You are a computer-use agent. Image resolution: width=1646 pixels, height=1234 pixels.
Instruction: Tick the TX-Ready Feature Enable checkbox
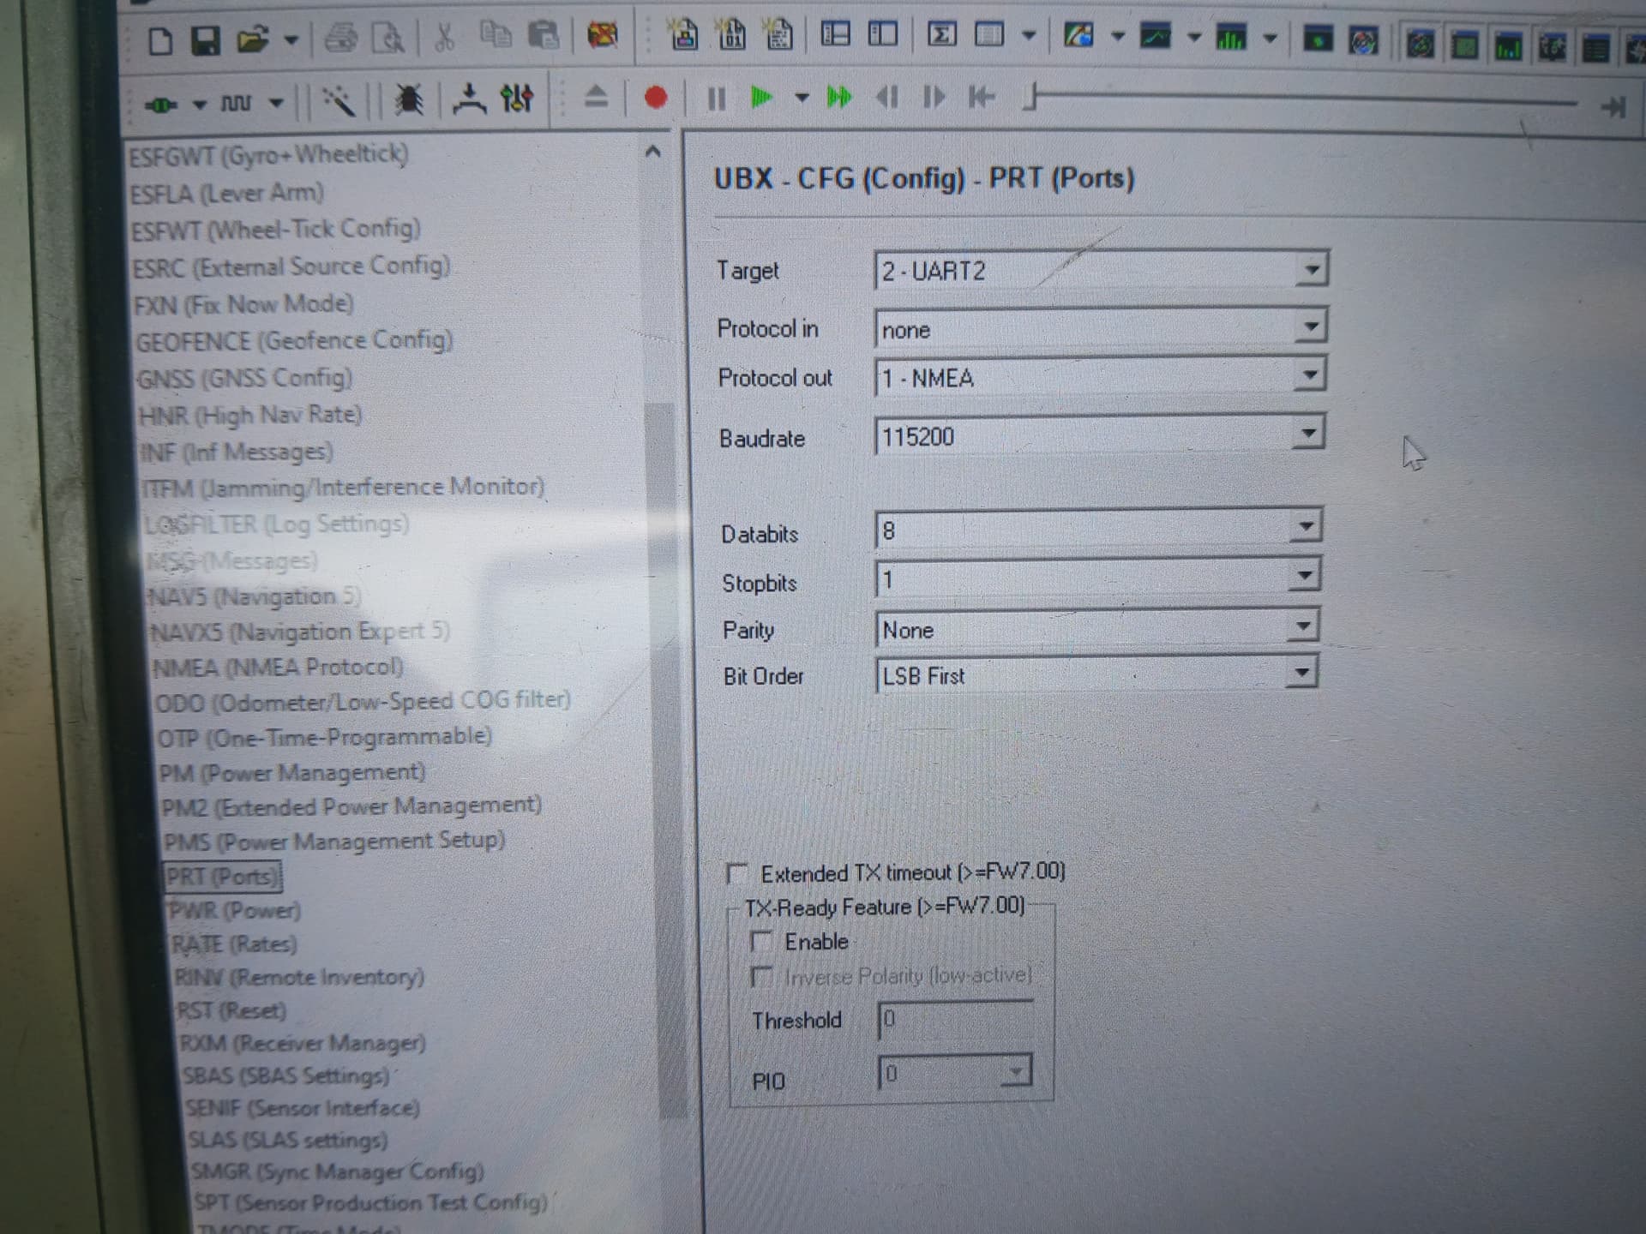point(760,942)
